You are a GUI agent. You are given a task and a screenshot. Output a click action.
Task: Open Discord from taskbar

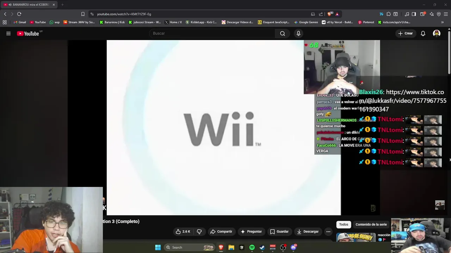pos(294,247)
